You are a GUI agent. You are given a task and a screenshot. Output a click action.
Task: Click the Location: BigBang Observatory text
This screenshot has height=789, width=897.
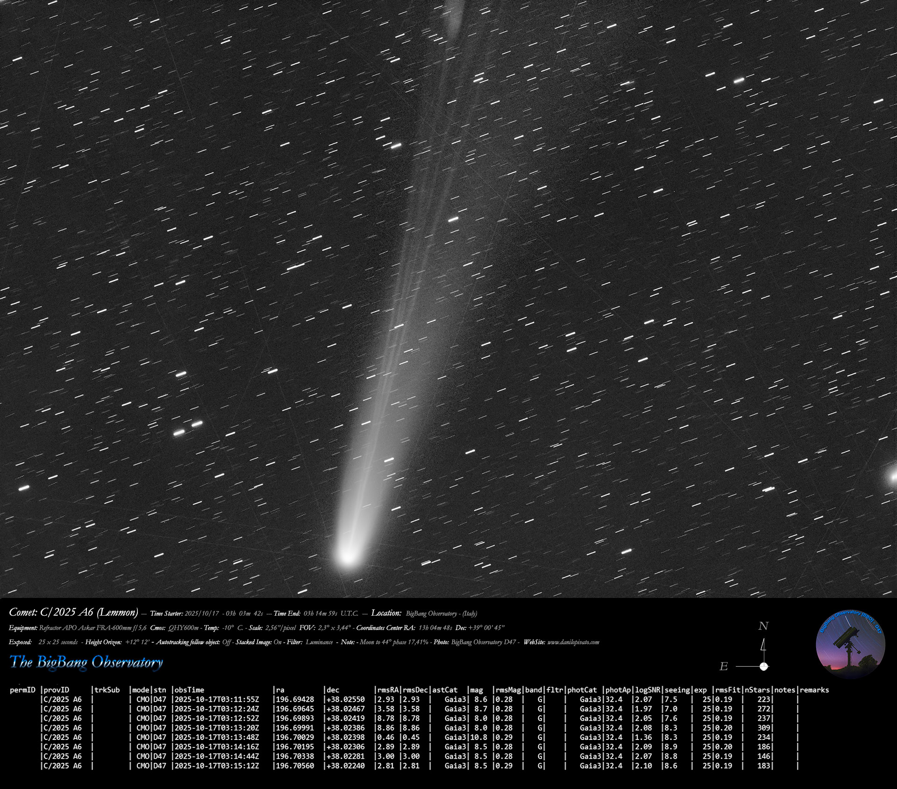pos(424,613)
